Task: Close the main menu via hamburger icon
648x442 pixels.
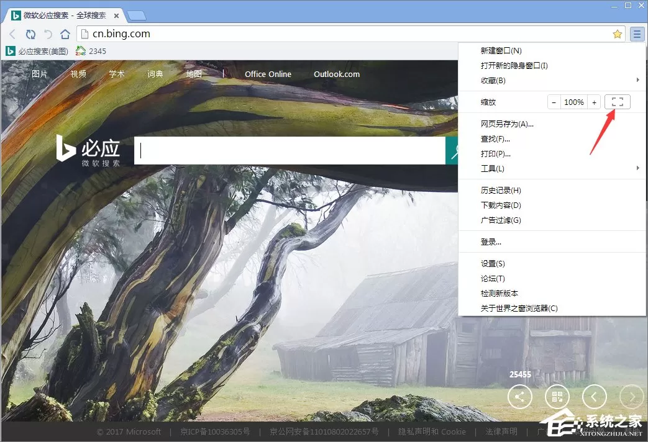Action: tap(637, 34)
